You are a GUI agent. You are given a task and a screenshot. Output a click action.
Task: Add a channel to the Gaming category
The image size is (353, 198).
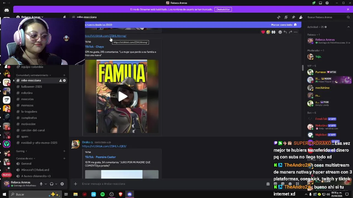64,151
